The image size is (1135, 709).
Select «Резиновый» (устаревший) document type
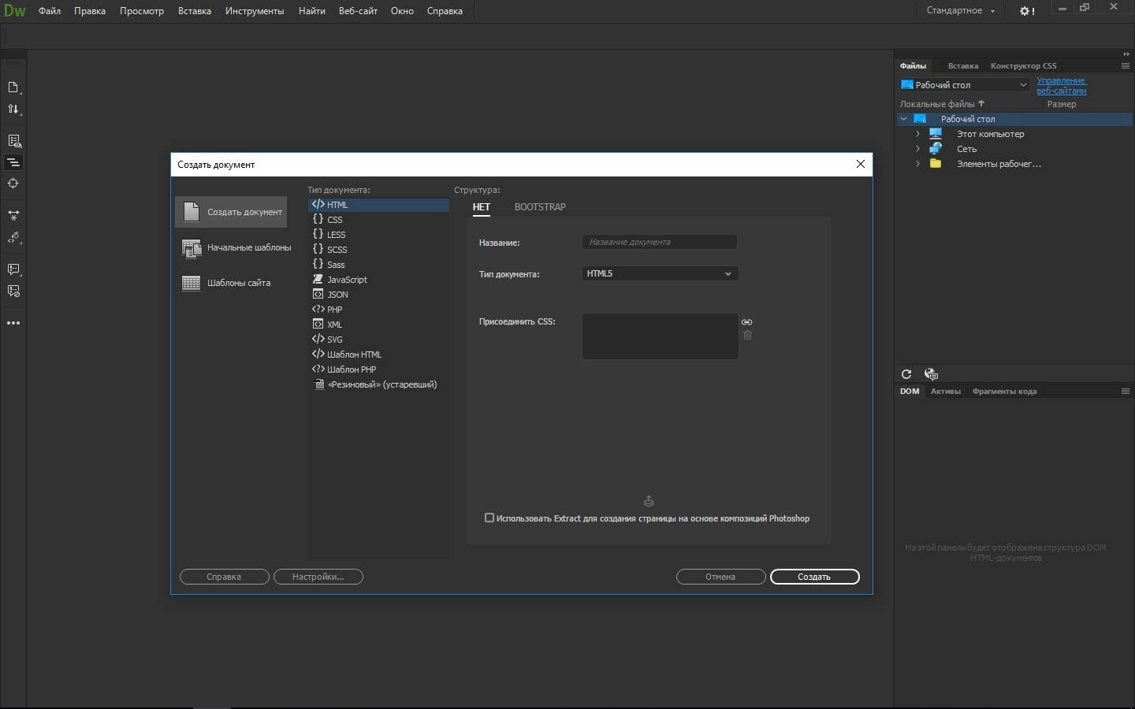click(x=378, y=384)
